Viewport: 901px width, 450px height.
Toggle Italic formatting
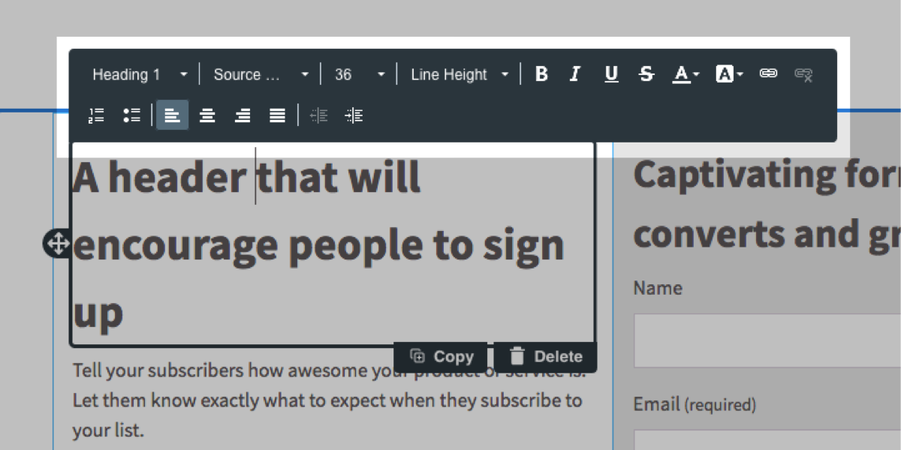575,74
